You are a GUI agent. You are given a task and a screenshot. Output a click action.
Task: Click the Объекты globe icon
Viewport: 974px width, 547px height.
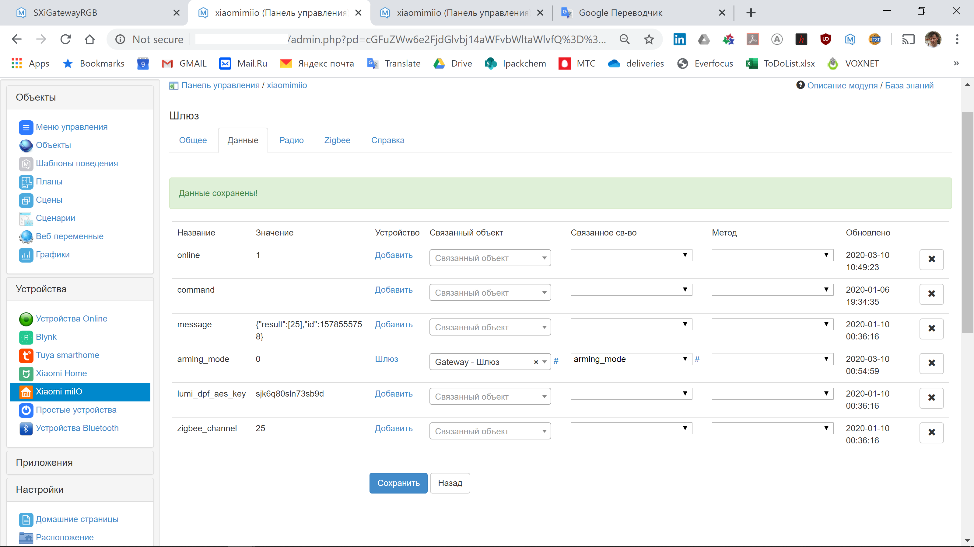click(x=26, y=145)
